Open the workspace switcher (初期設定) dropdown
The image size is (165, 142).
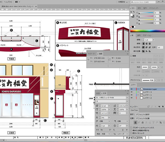click(123, 2)
